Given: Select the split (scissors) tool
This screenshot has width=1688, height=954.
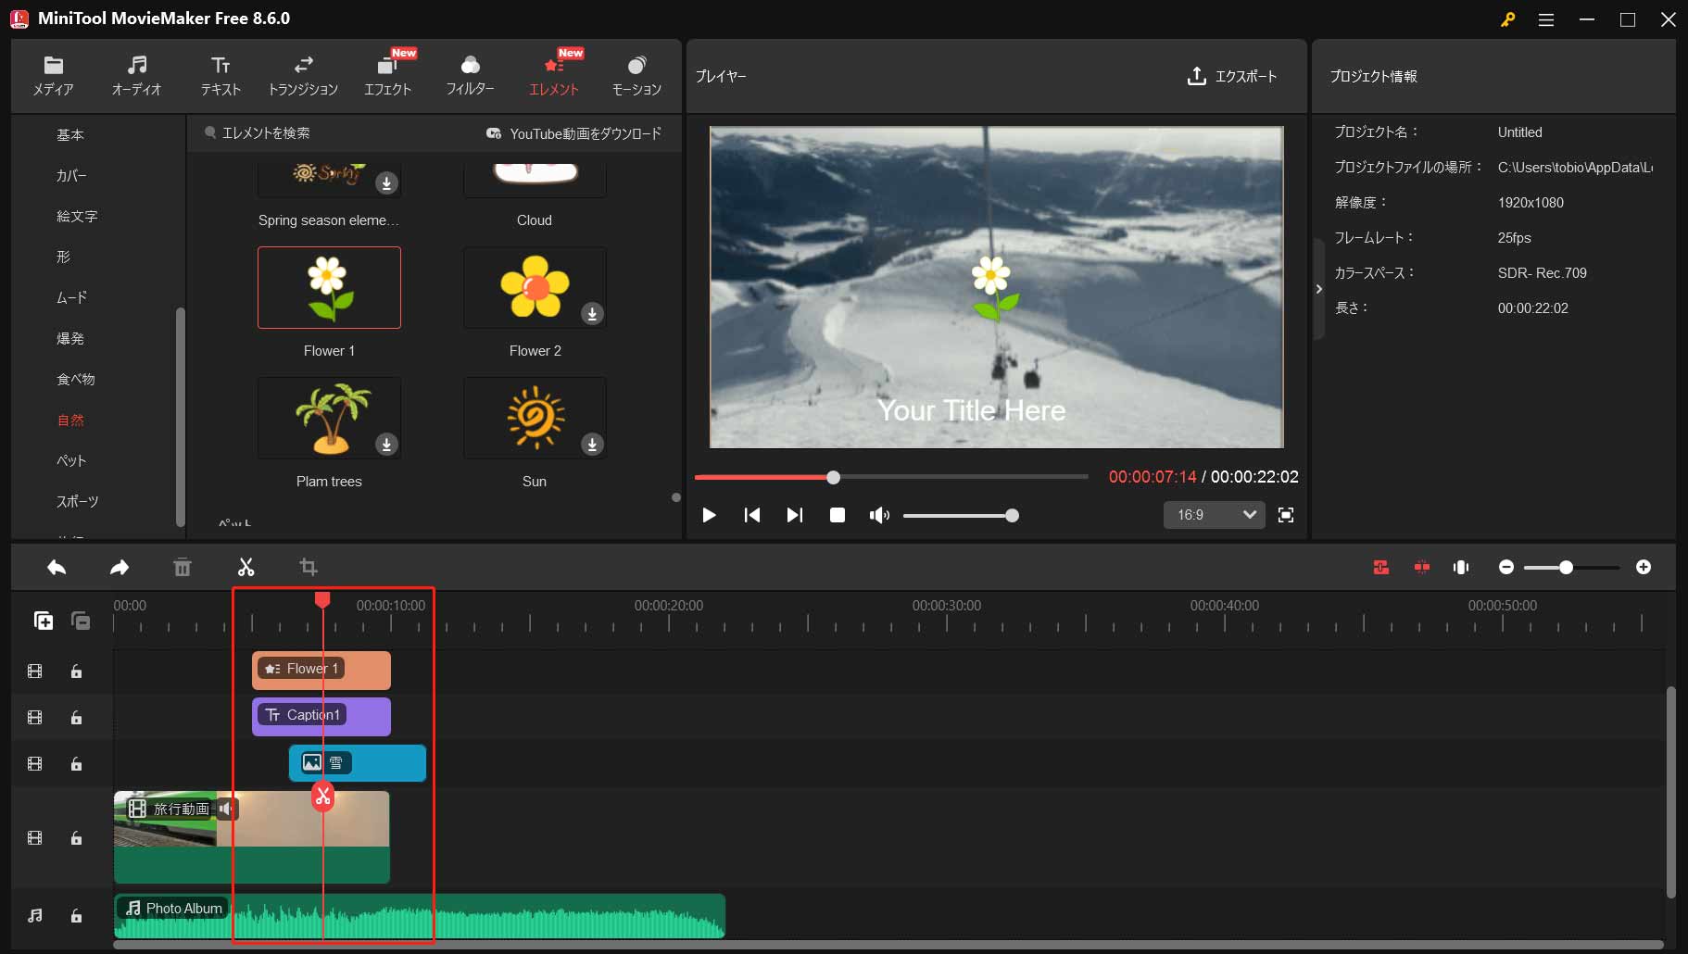Looking at the screenshot, I should [x=246, y=566].
